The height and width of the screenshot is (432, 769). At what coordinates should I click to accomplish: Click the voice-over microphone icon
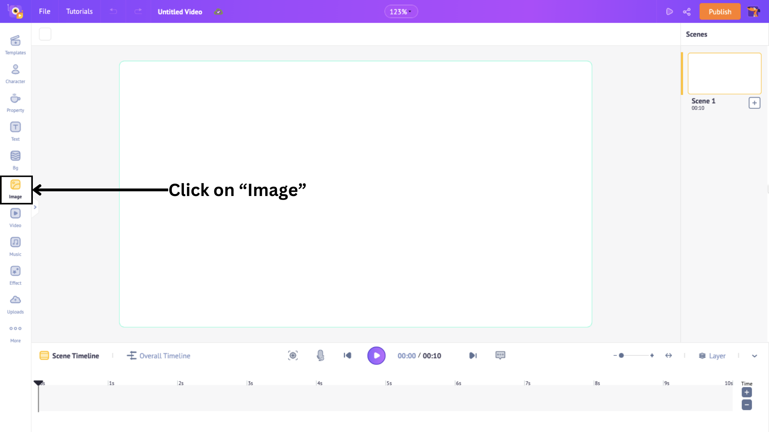pyautogui.click(x=320, y=356)
